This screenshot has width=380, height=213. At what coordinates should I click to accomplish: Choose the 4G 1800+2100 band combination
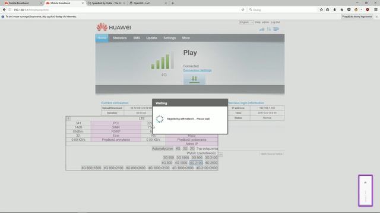tap(159, 168)
